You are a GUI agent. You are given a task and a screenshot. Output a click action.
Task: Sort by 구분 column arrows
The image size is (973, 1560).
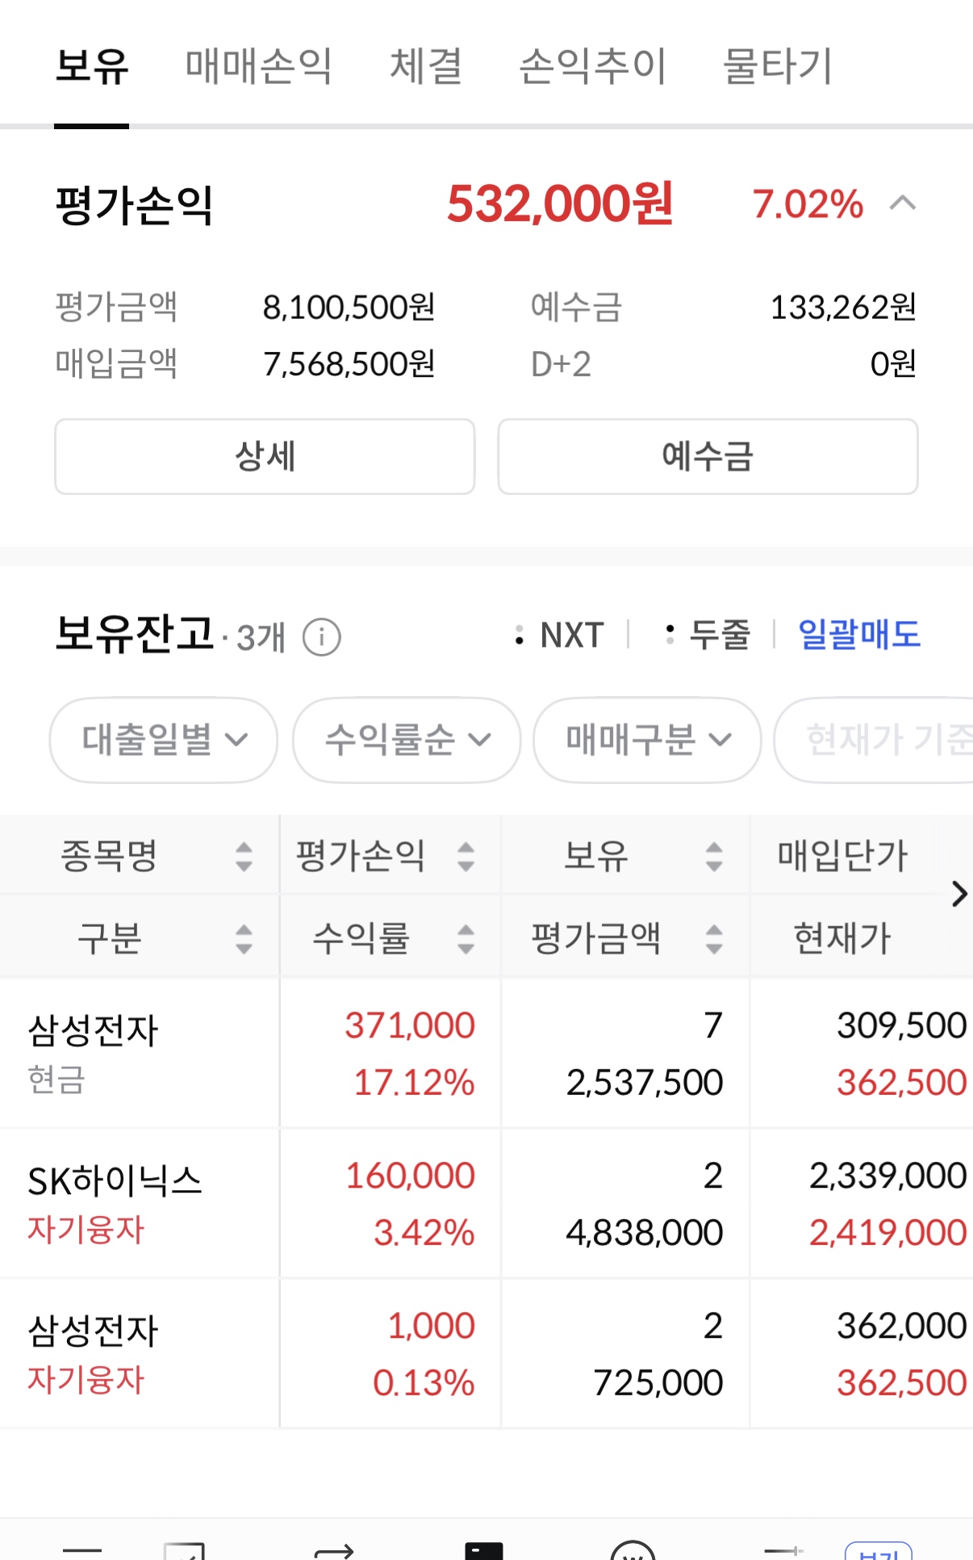pos(244,939)
